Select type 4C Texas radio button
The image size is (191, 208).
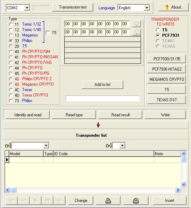[11, 90]
